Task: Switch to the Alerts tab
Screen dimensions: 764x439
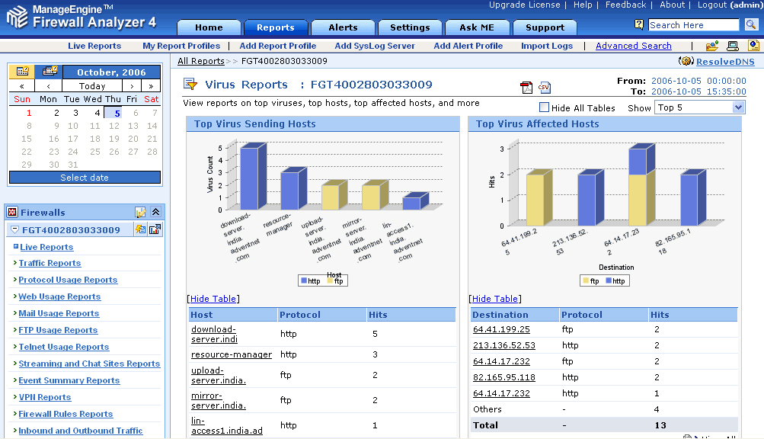Action: pyautogui.click(x=343, y=27)
